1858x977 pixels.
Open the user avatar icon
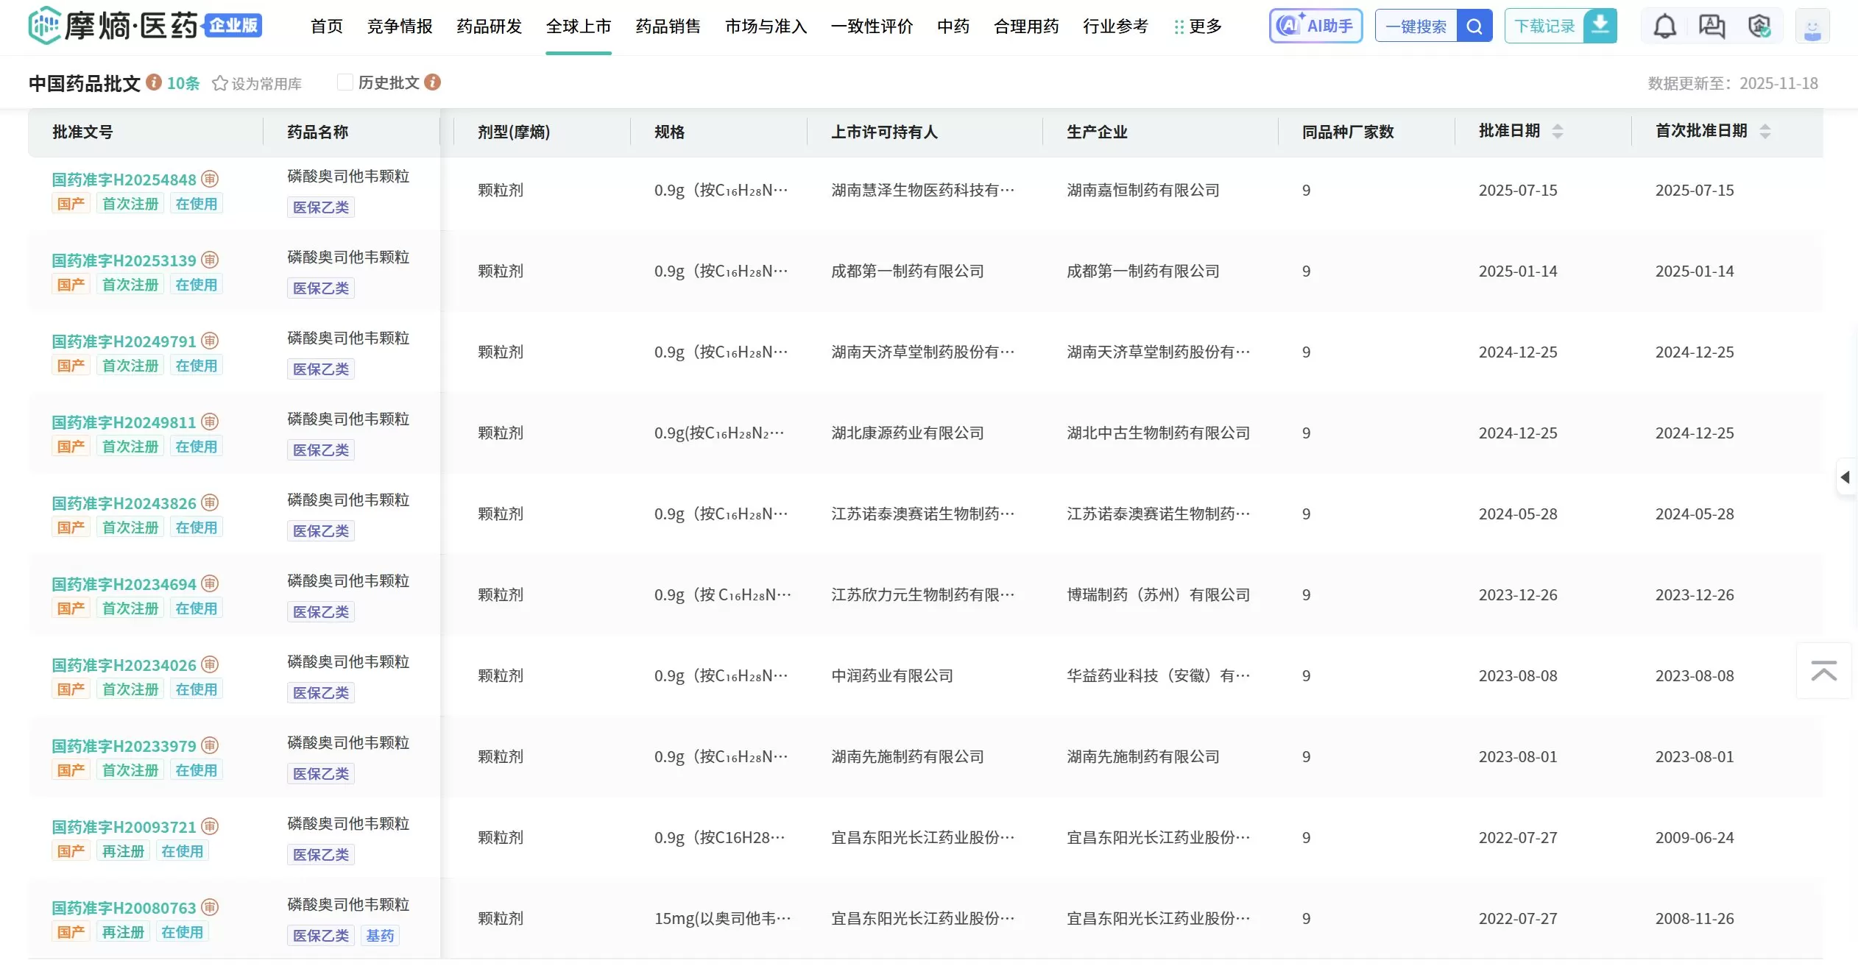[1813, 25]
